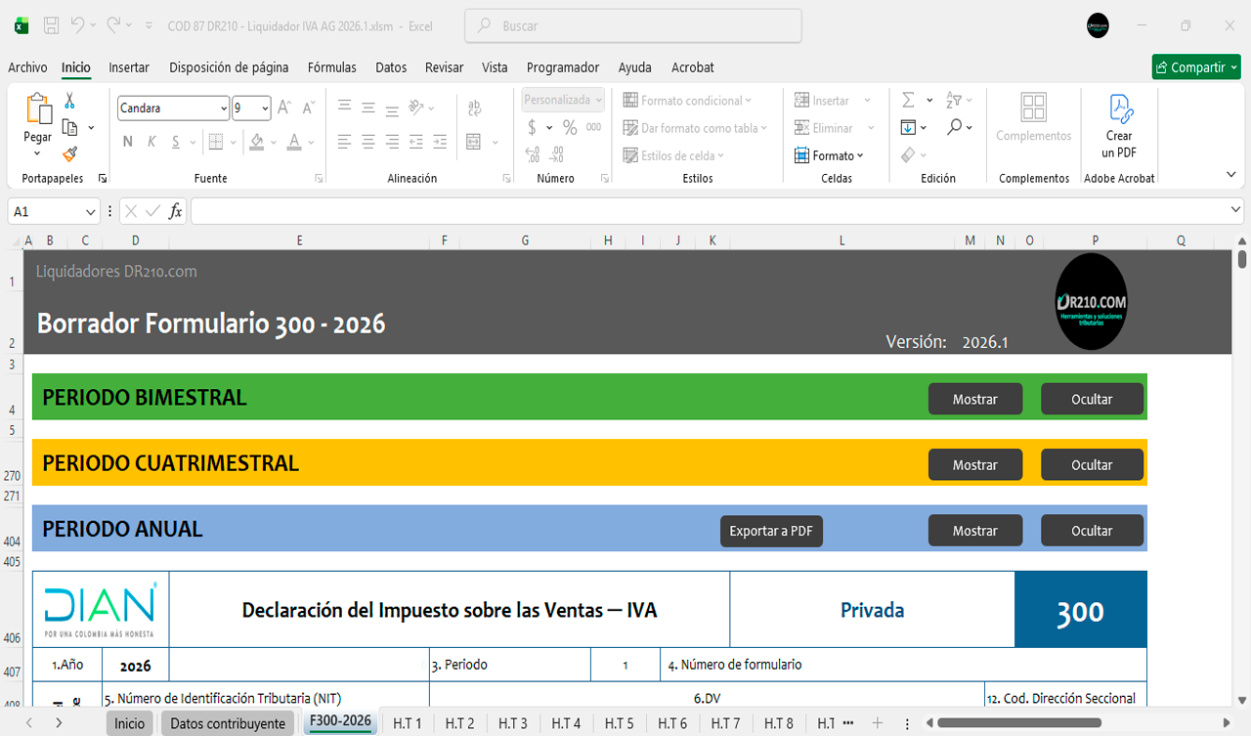Switch to Datos contribuyente sheet tab
Image resolution: width=1251 pixels, height=736 pixels.
(x=228, y=723)
